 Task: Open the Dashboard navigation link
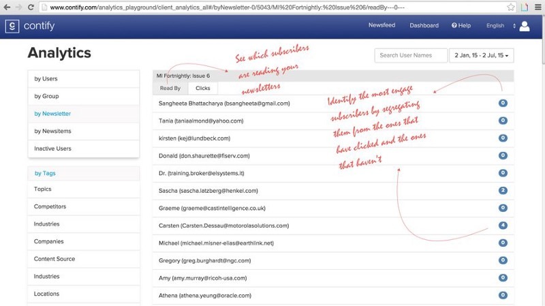(424, 25)
